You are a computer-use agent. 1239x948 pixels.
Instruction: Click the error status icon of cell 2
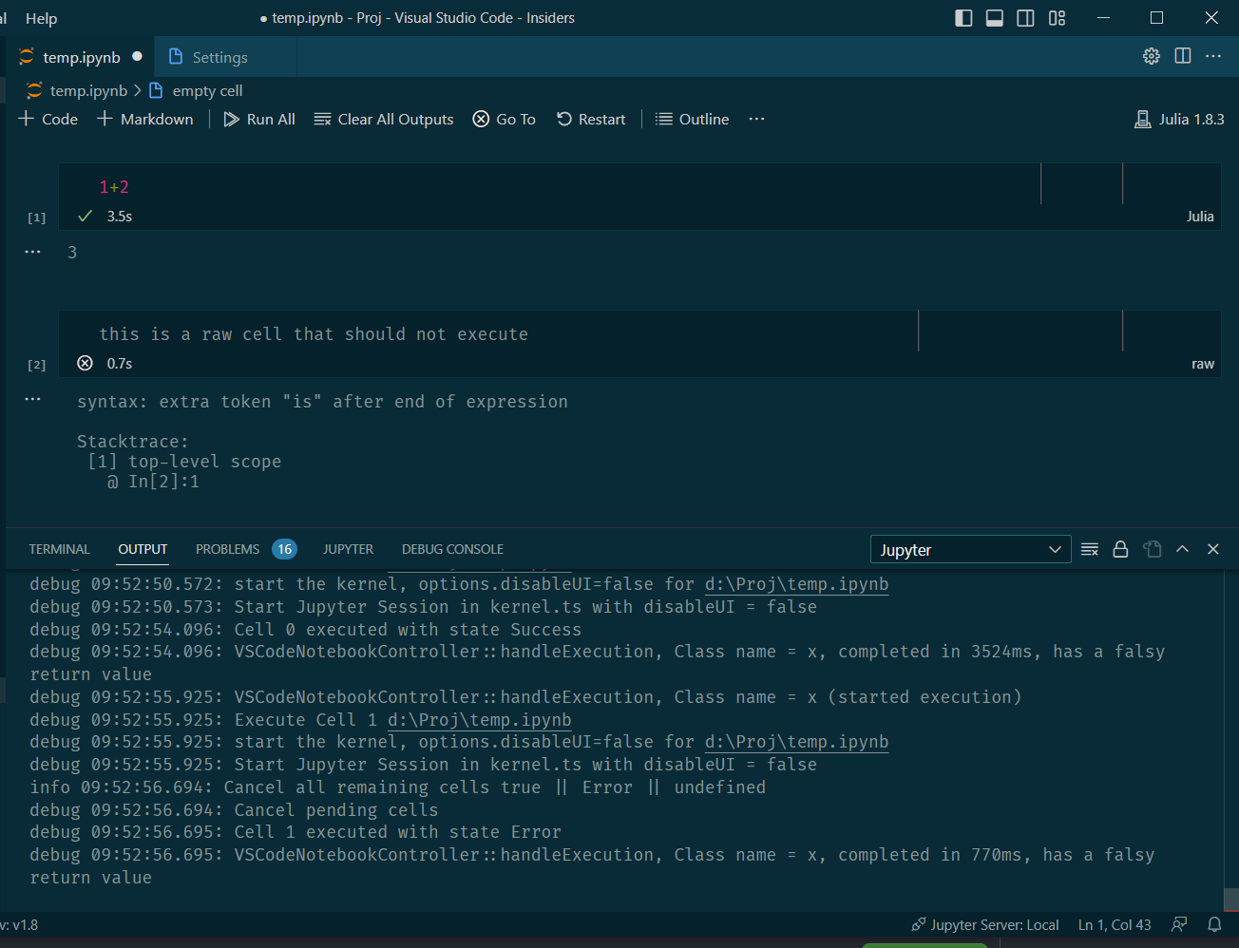pyautogui.click(x=85, y=363)
